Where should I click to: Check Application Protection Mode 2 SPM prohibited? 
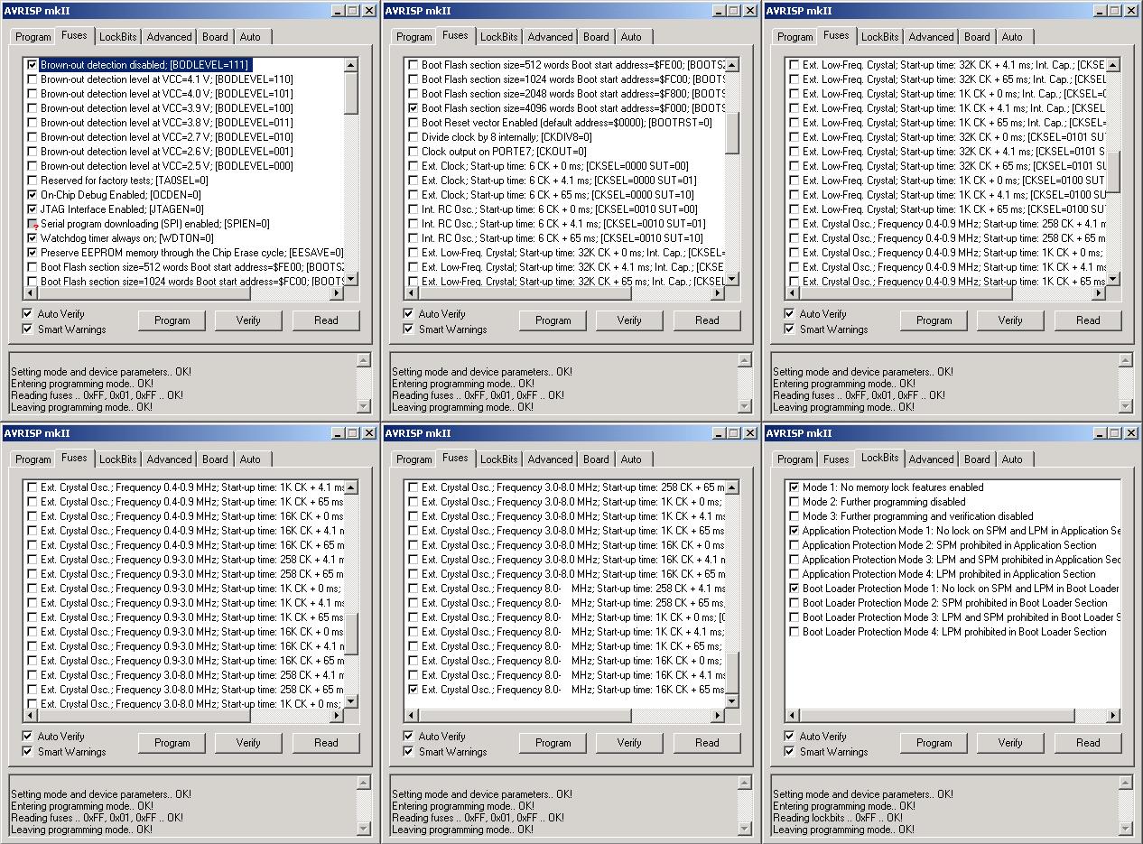[x=795, y=545]
